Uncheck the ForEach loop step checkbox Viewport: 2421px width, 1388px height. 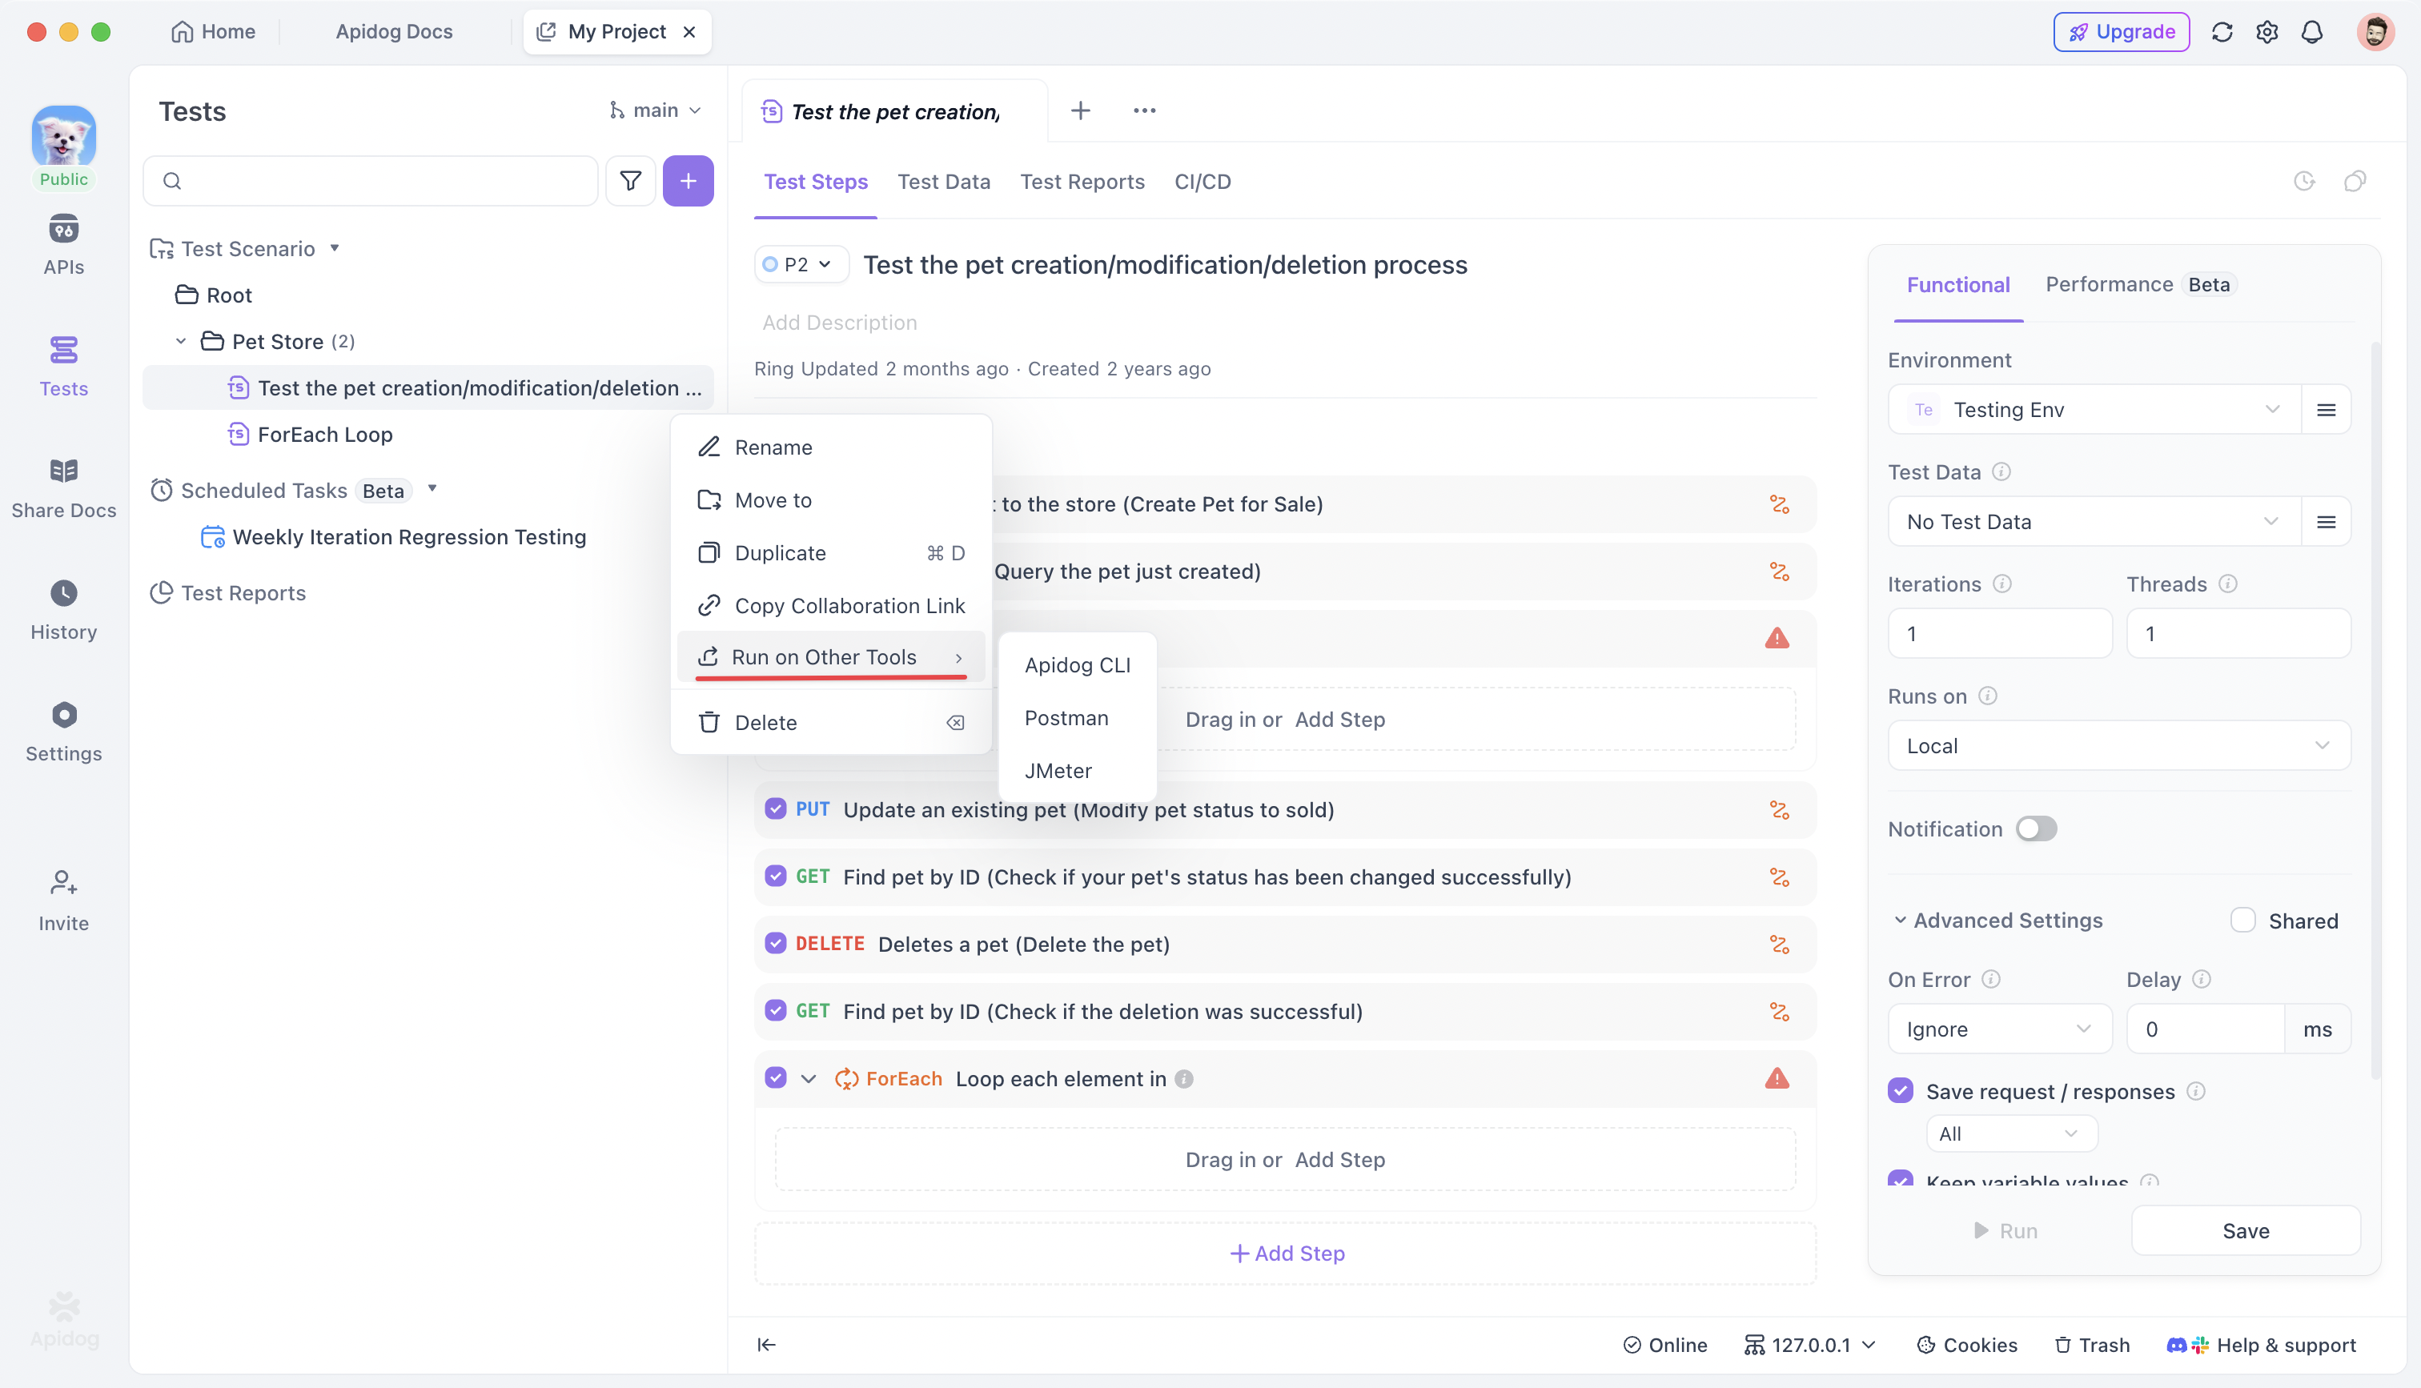tap(775, 1077)
